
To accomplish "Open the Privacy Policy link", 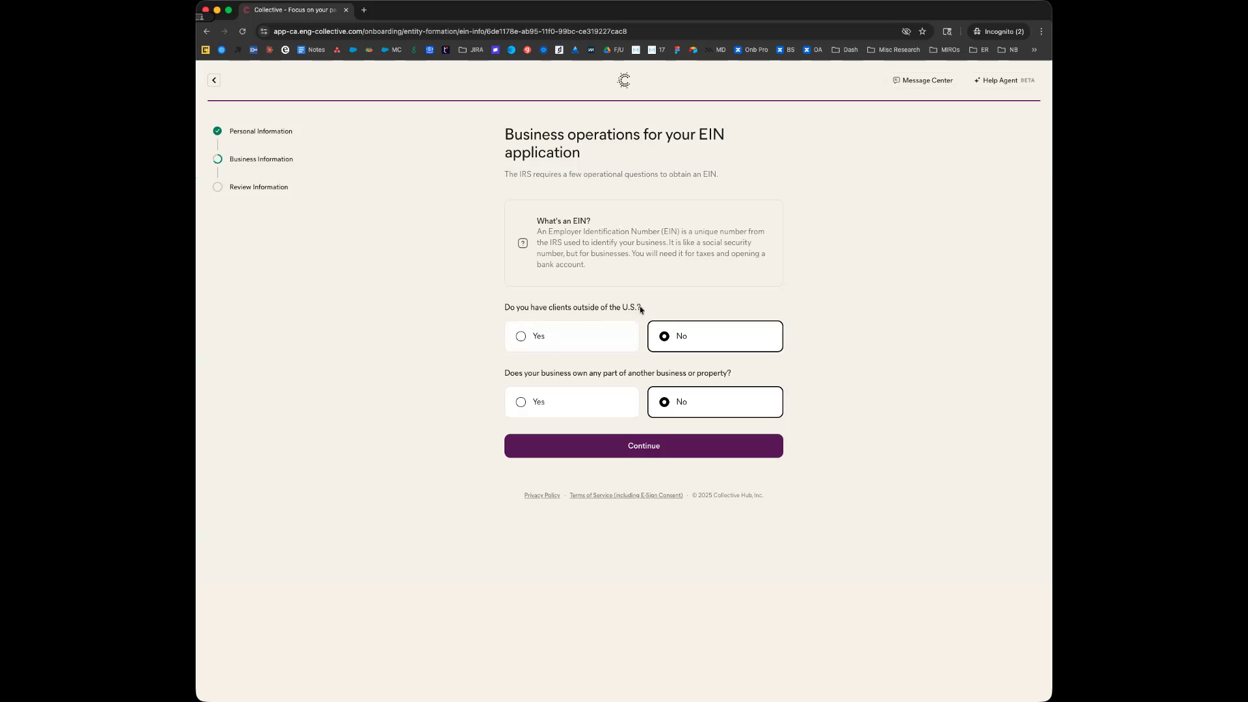I will pos(541,495).
